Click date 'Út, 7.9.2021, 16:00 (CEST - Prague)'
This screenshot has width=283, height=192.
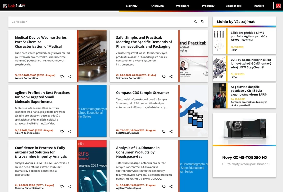click(x=136, y=130)
